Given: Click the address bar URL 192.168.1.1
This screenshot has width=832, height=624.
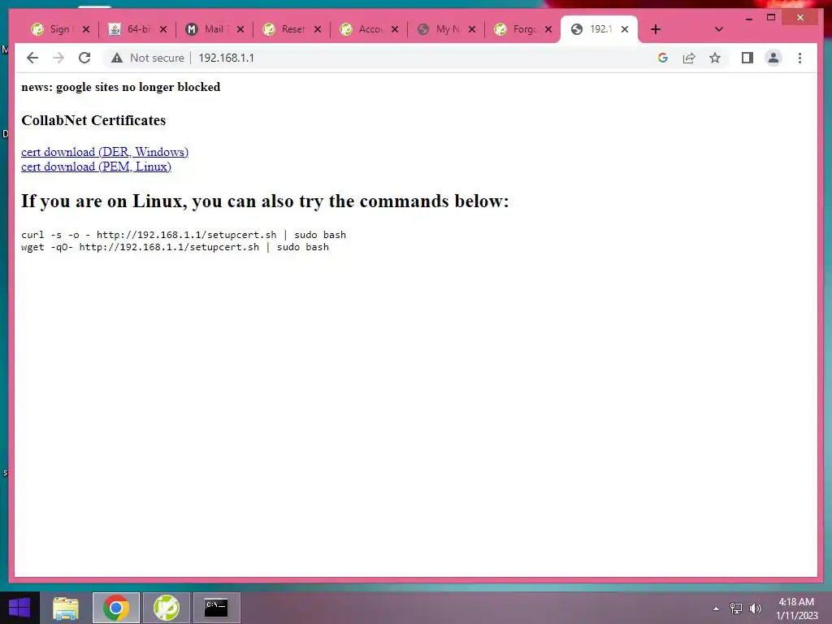Looking at the screenshot, I should (226, 58).
